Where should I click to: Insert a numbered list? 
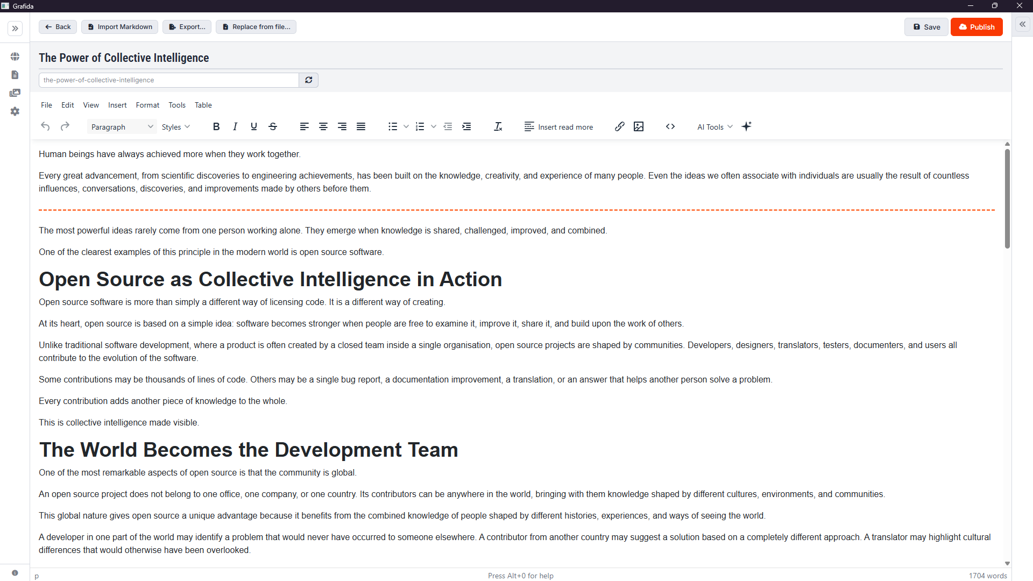(x=420, y=126)
